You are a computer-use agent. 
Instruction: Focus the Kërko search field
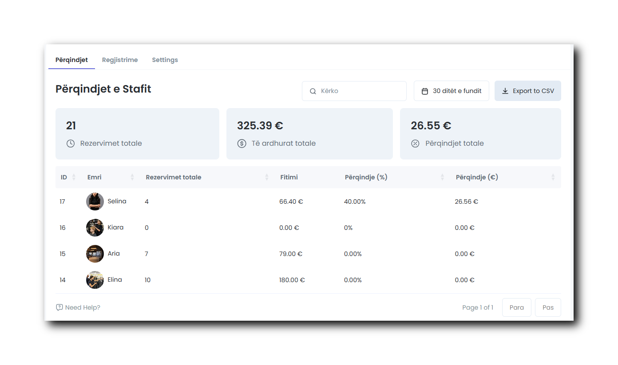point(360,91)
